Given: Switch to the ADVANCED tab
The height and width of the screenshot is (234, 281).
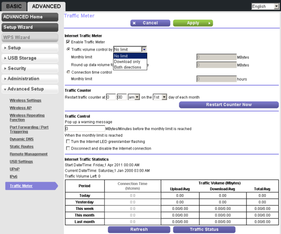Looking at the screenshot, I should (46, 6).
